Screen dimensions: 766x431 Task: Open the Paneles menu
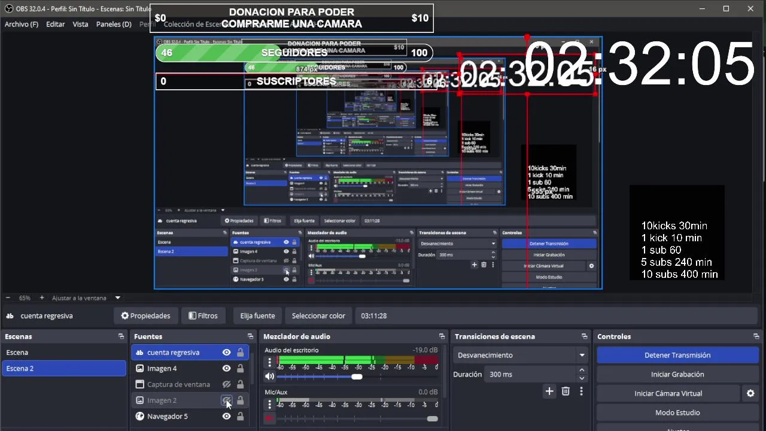click(114, 25)
